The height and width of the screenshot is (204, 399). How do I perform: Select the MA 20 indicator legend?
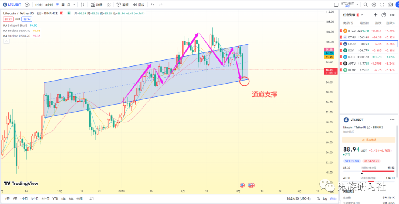(x=22, y=36)
